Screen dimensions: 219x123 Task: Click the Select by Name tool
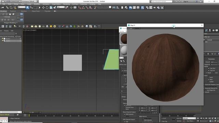[x=31, y=8]
